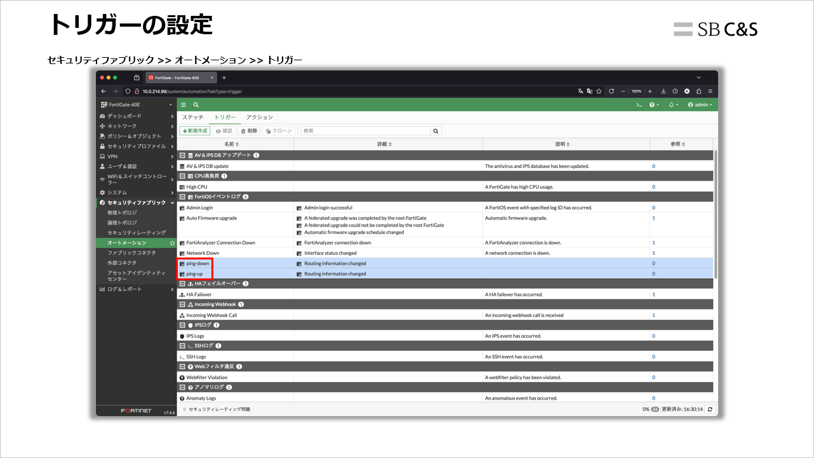Expand ユーザ＆認証 sidebar menu
Image resolution: width=814 pixels, height=458 pixels.
136,166
